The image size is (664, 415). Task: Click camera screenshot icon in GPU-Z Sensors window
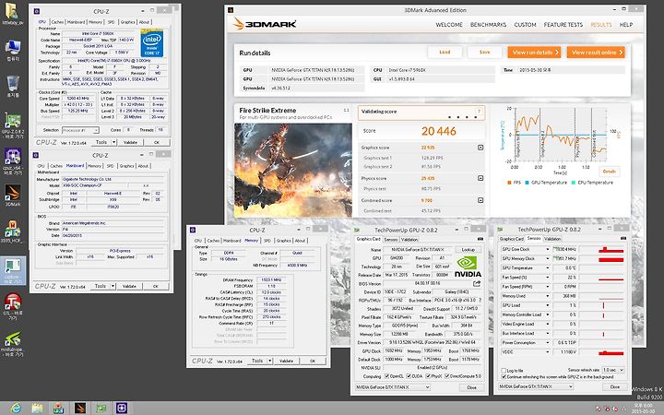[x=623, y=239]
